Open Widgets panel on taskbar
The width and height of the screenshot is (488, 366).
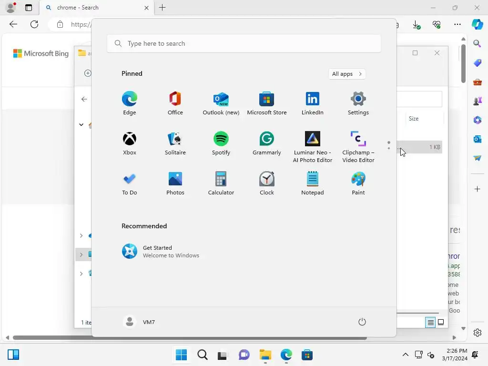pyautogui.click(x=13, y=355)
